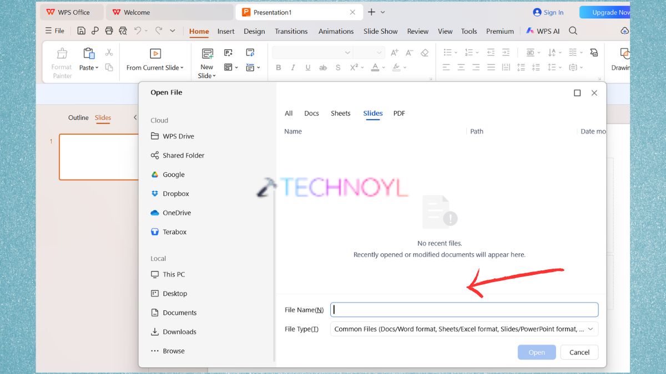Viewport: 666px width, 374px height.
Task: Click the Underline formatting icon
Action: 308,68
